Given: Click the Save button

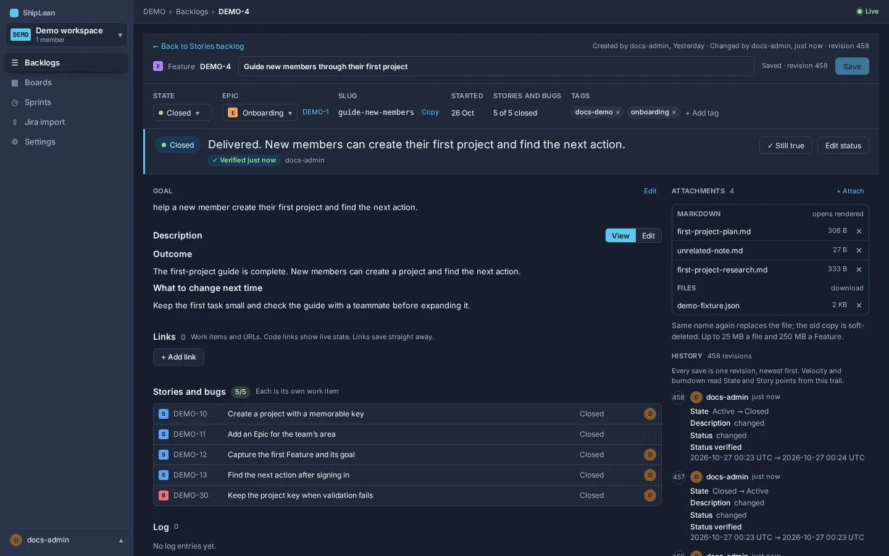Looking at the screenshot, I should (852, 66).
